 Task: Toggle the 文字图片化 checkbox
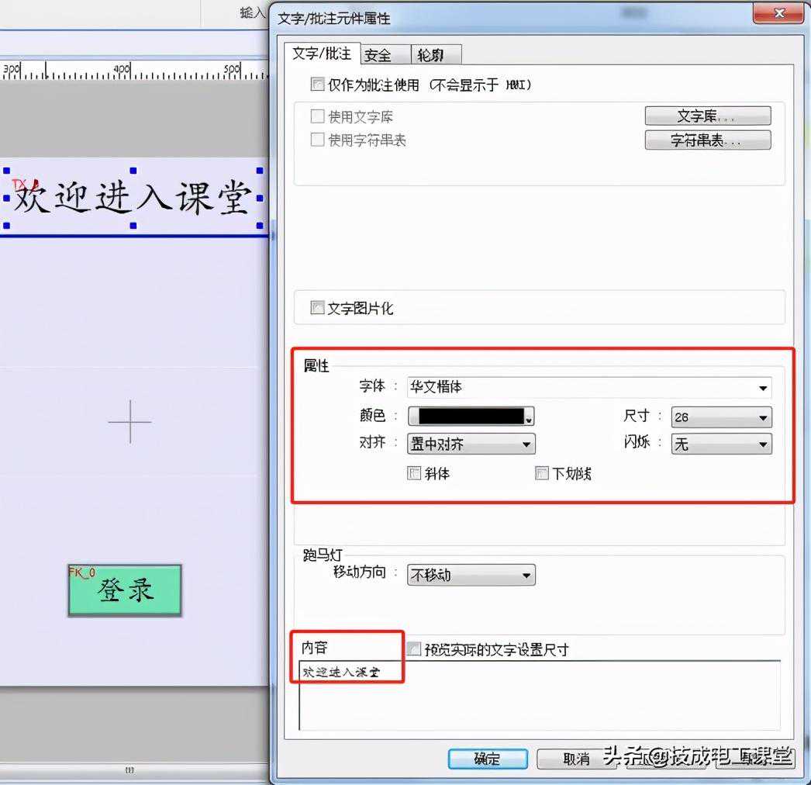(317, 309)
